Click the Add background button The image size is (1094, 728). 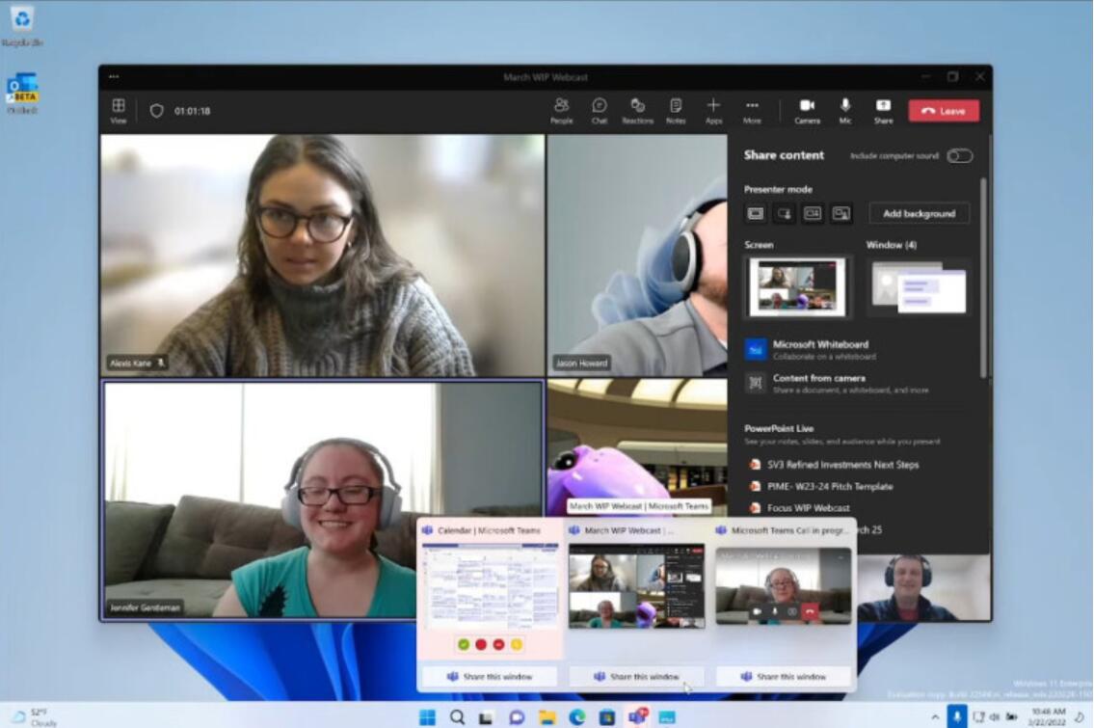click(x=919, y=214)
